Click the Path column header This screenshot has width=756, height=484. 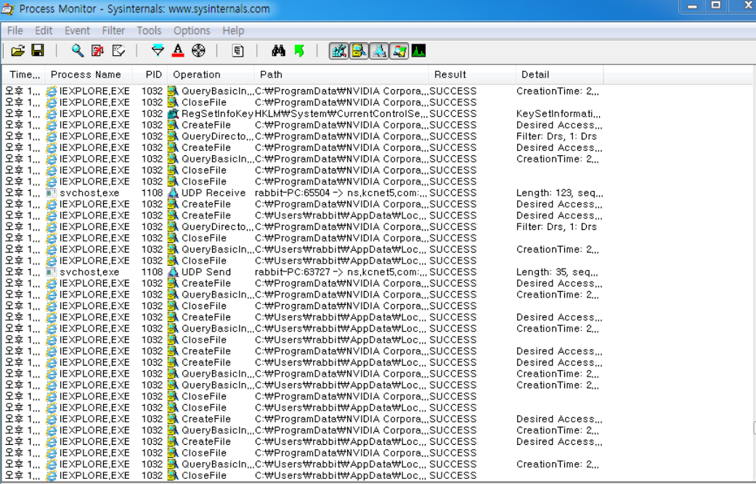coord(341,75)
